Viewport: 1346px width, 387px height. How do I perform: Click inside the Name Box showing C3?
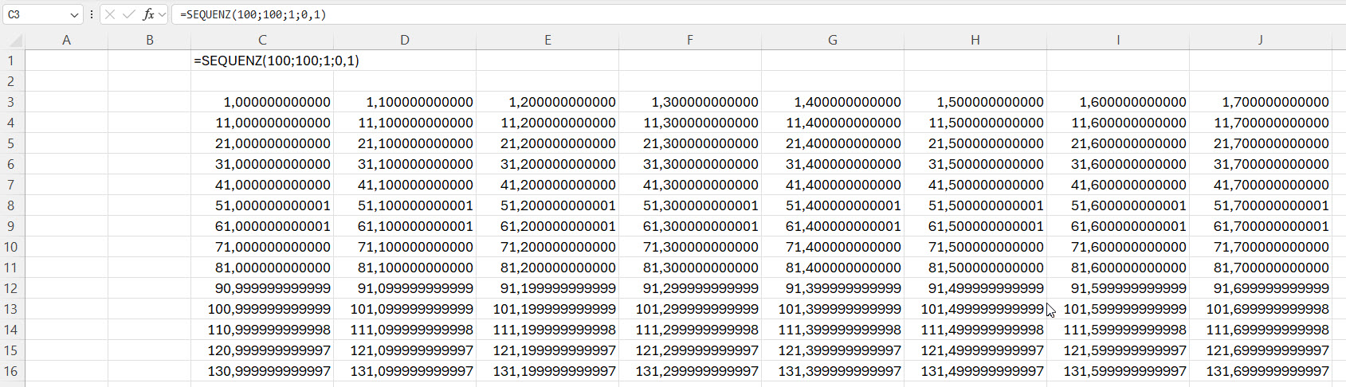click(x=36, y=14)
